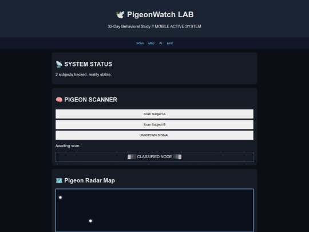Click '32-Day Behavioral Study' subtitle text
The height and width of the screenshot is (232, 309).
click(129, 26)
